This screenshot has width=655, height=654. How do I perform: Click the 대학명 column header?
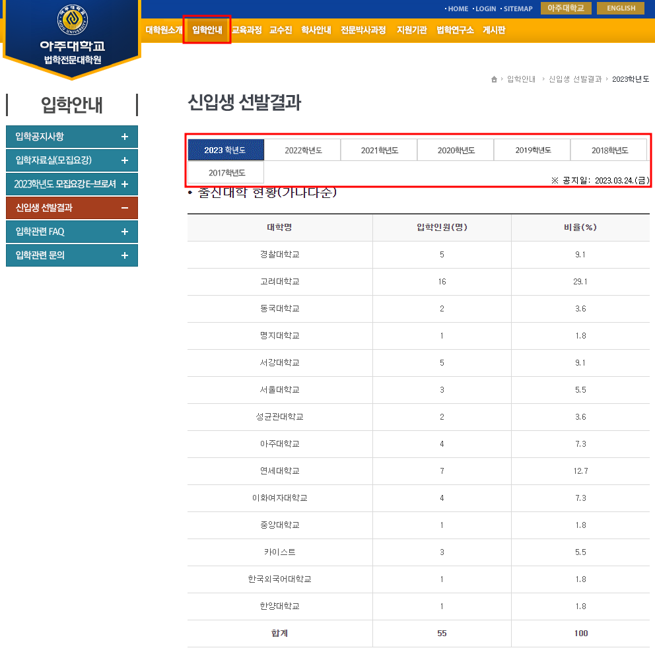coord(279,227)
